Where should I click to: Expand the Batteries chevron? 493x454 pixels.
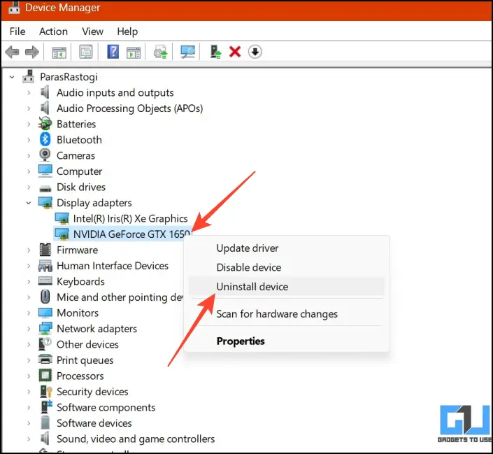(x=29, y=124)
